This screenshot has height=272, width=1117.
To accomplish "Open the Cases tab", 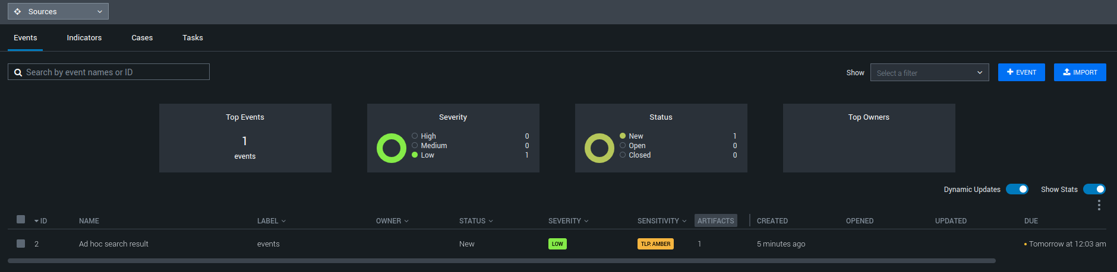I will click(142, 37).
